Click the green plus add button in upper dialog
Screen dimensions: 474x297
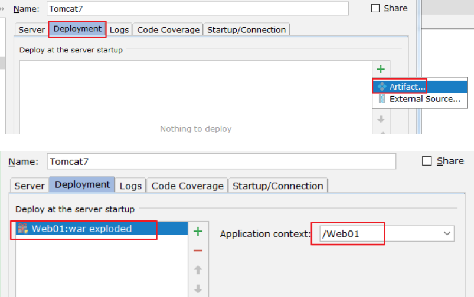pos(381,70)
